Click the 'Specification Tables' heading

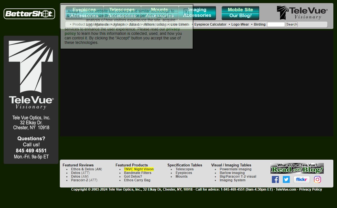pos(185,165)
